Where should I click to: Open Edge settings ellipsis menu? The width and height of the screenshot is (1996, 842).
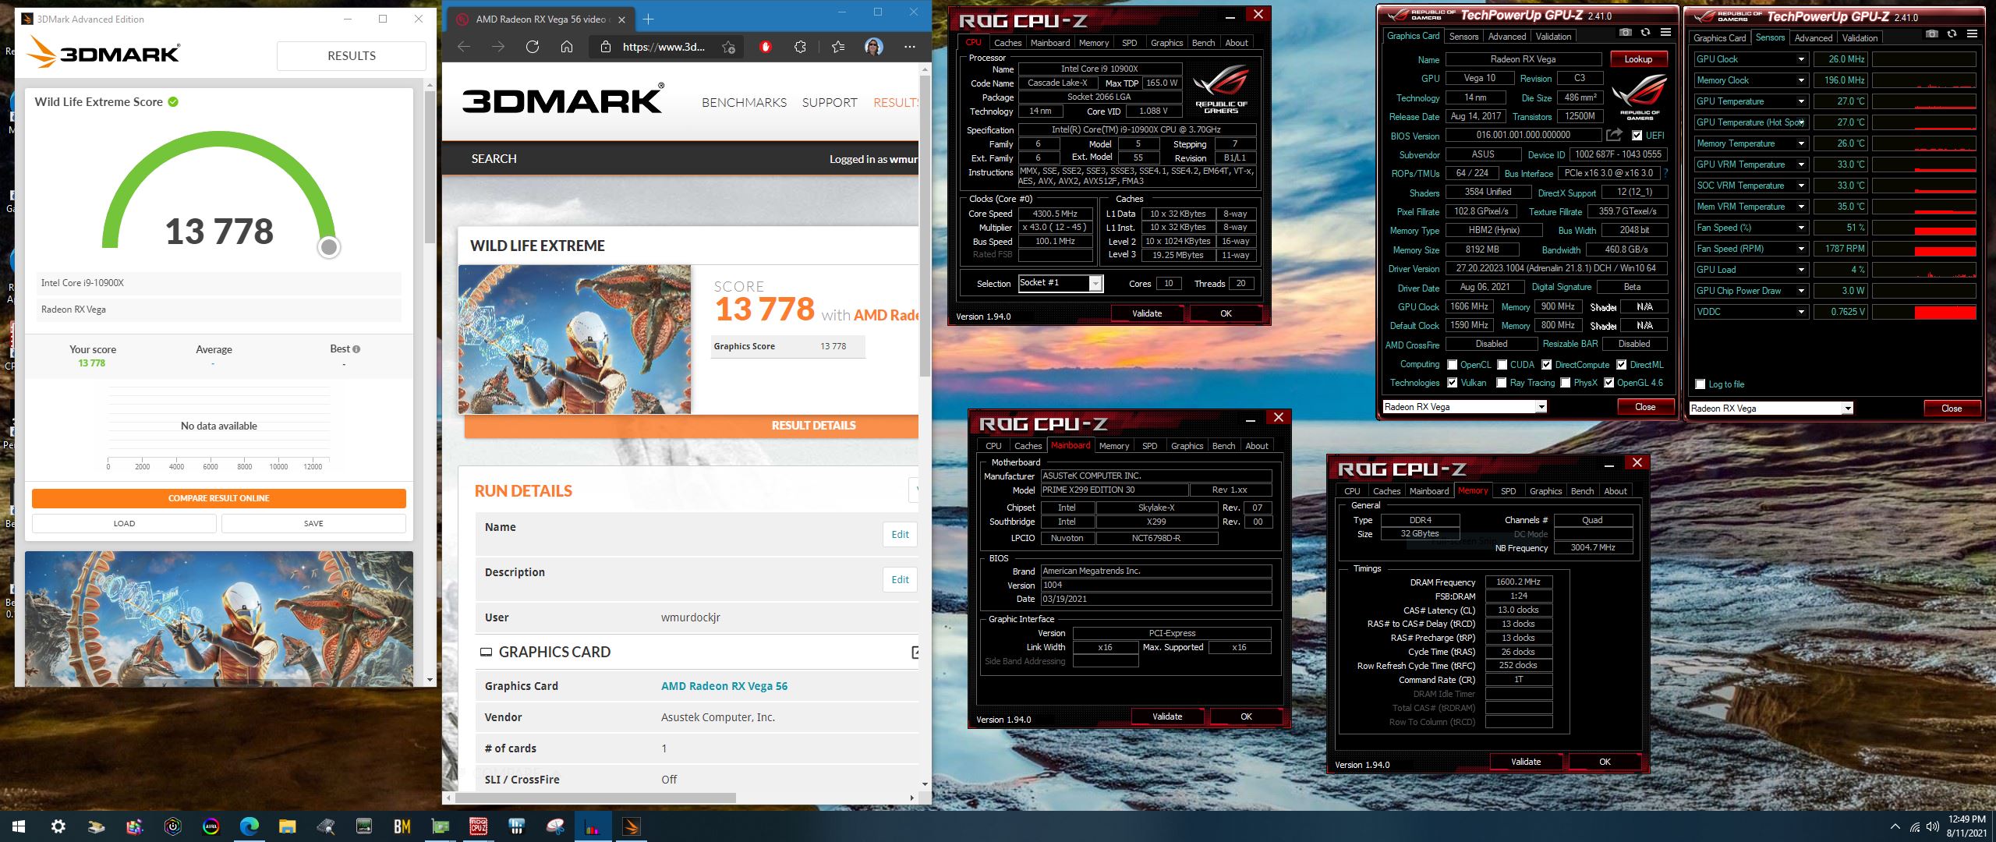click(x=909, y=47)
